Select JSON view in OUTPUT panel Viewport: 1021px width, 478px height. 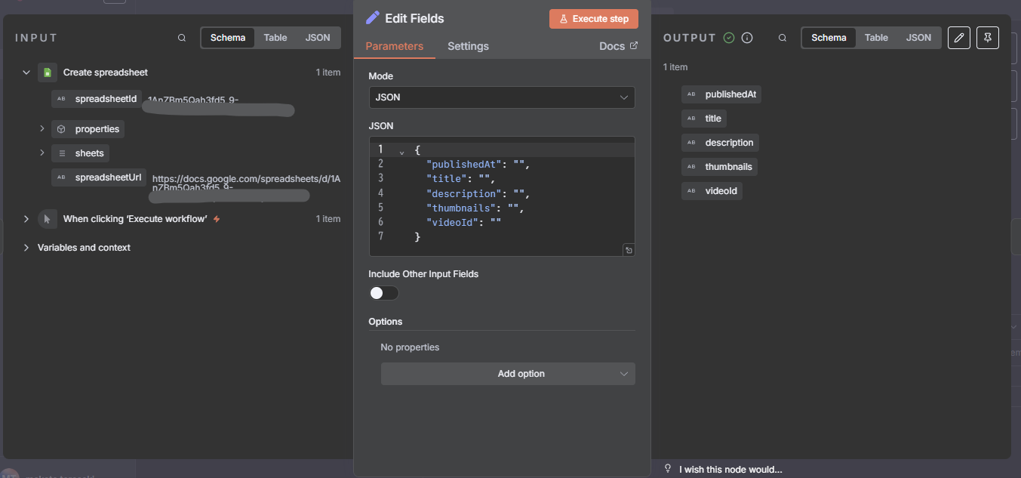point(918,38)
